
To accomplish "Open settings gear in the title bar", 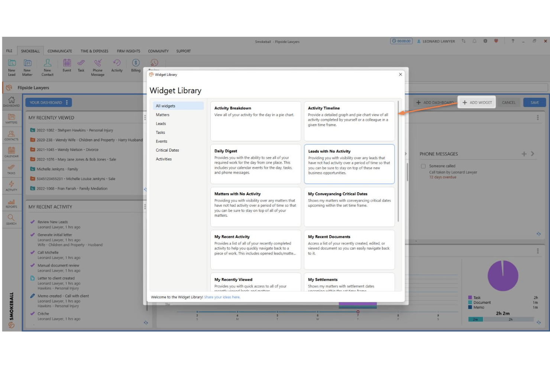I will point(485,41).
